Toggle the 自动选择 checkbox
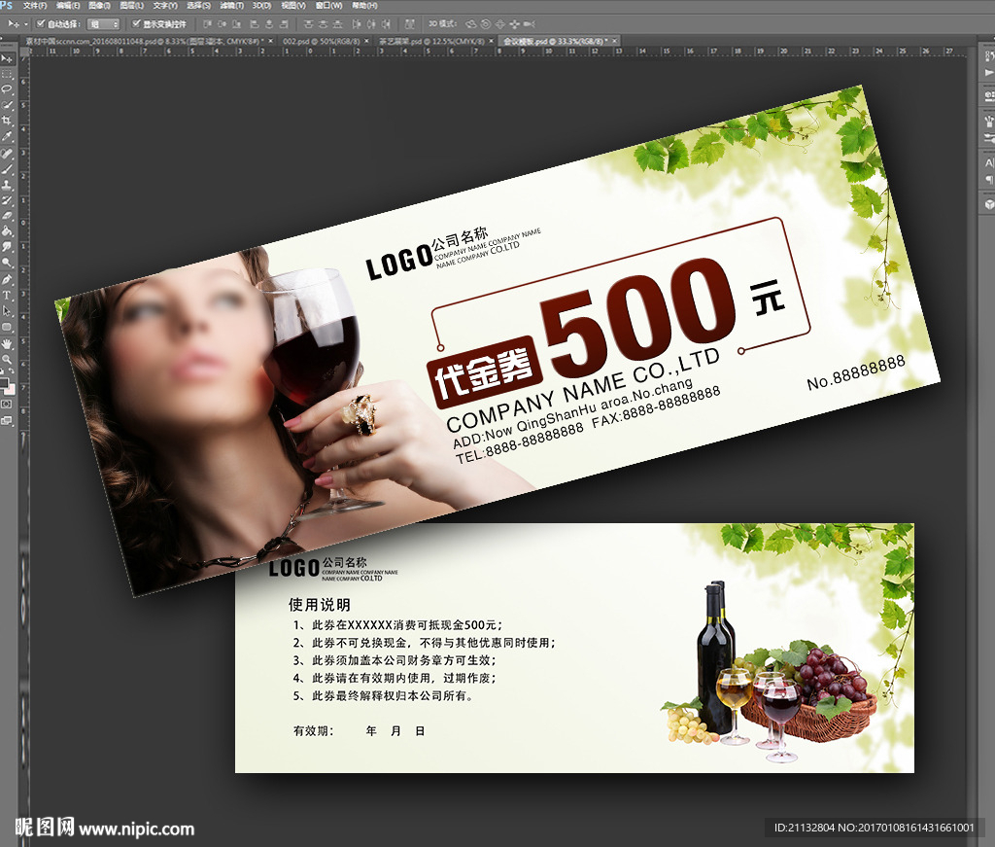 pyautogui.click(x=41, y=24)
